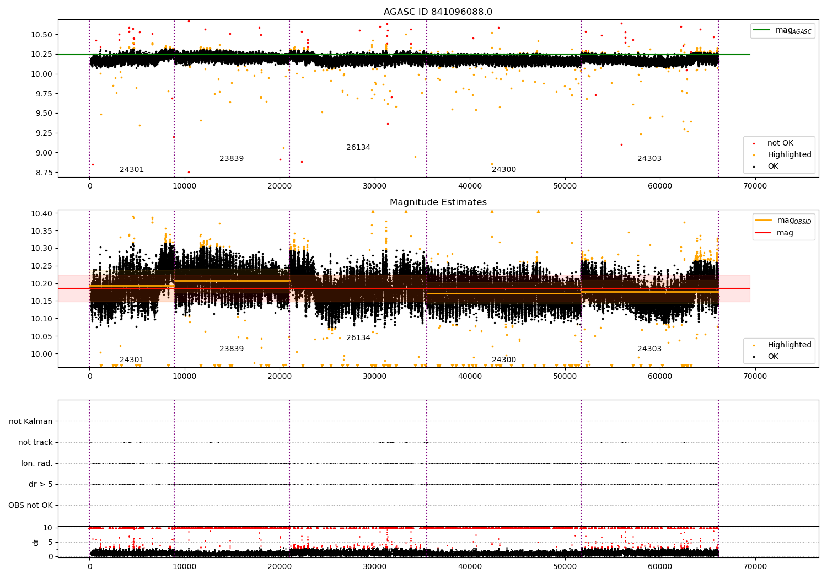Click obsid label 24303 in Magnitude Estimates plot
The height and width of the screenshot is (579, 827).
click(649, 349)
